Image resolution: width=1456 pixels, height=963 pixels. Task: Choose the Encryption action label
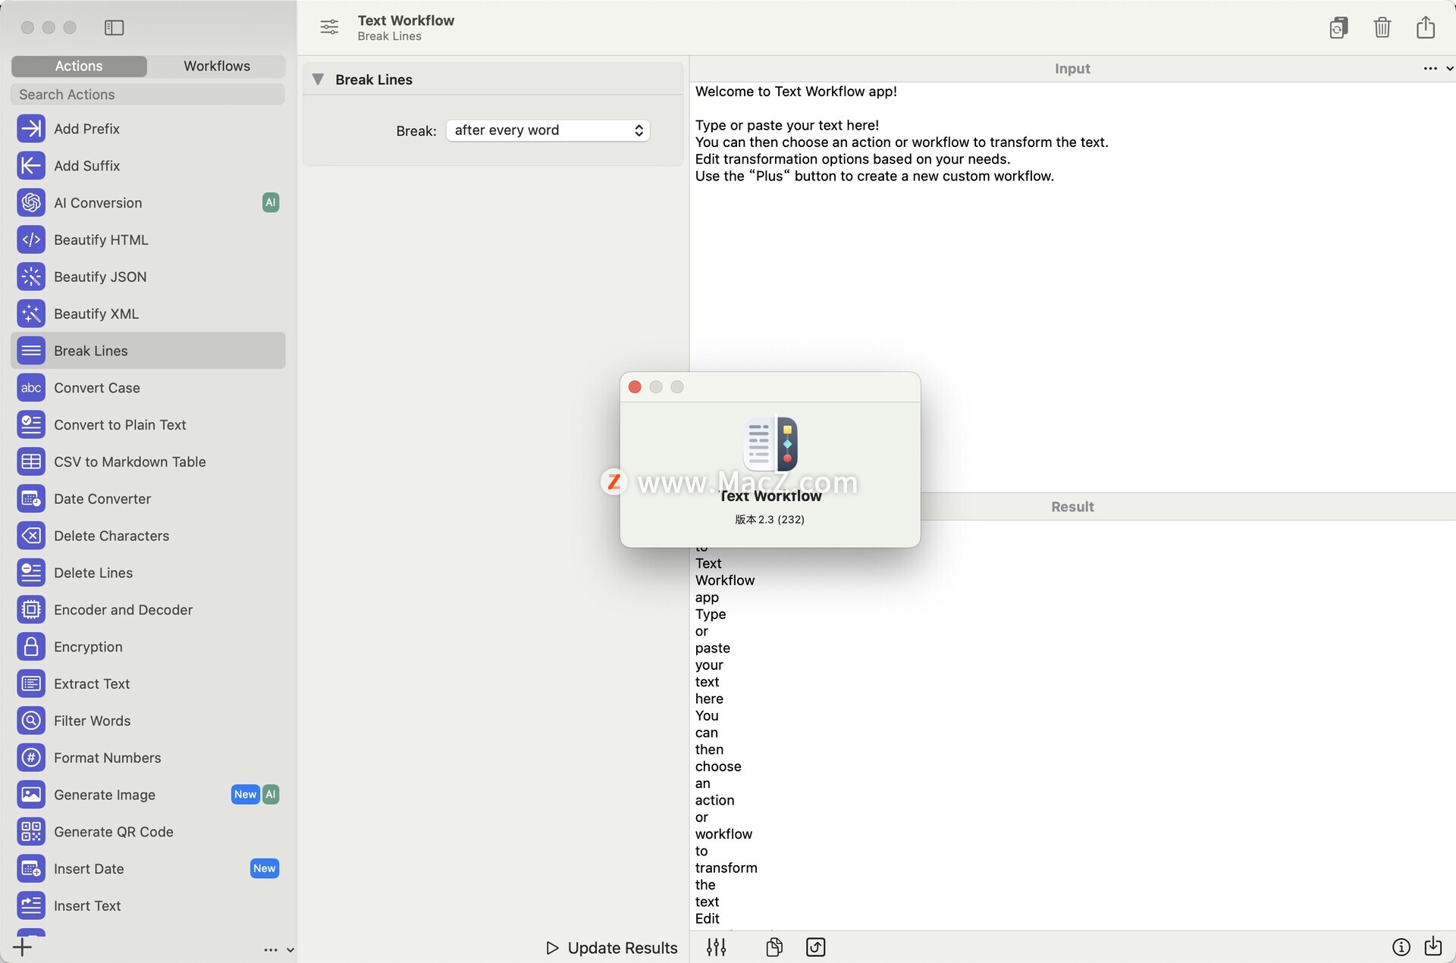pyautogui.click(x=88, y=647)
